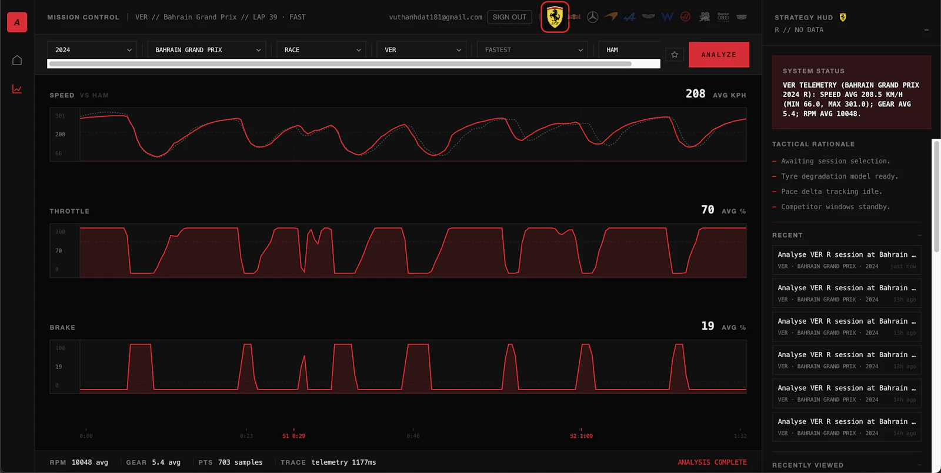
Task: Select the Ferrari team logo
Action: [x=555, y=17]
